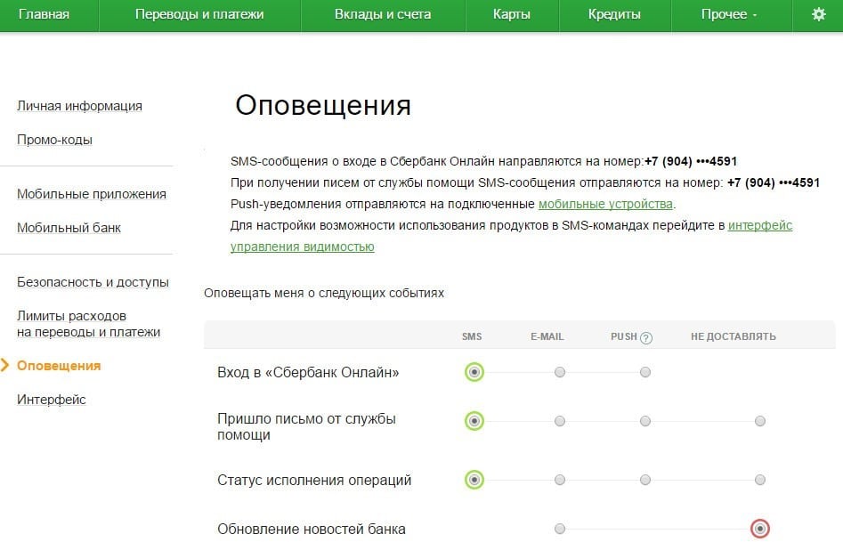The height and width of the screenshot is (542, 843).
Task: Open the Кредиты tab
Action: [614, 14]
